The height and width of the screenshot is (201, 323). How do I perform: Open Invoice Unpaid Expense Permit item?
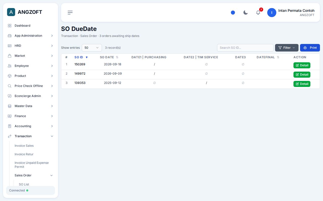point(32,165)
